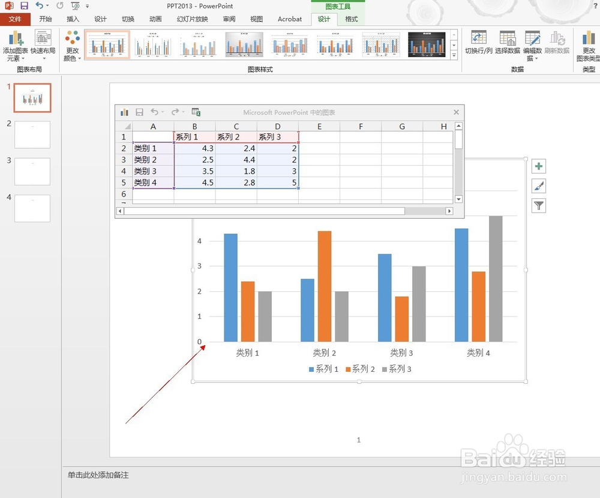Image resolution: width=600 pixels, height=498 pixels.
Task: Apply the second chart style thumbnail
Action: [152, 44]
